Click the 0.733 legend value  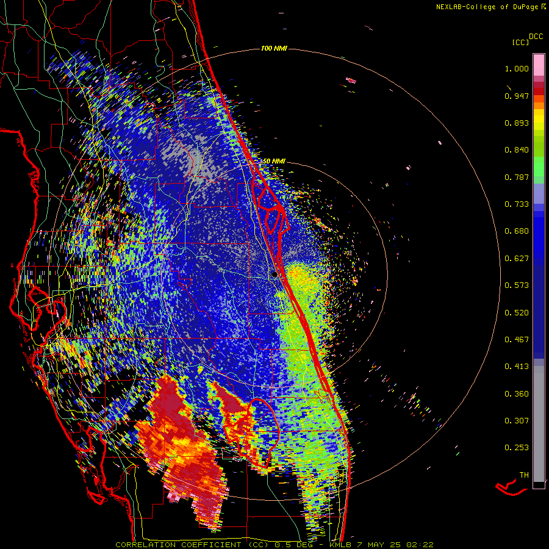point(517,204)
